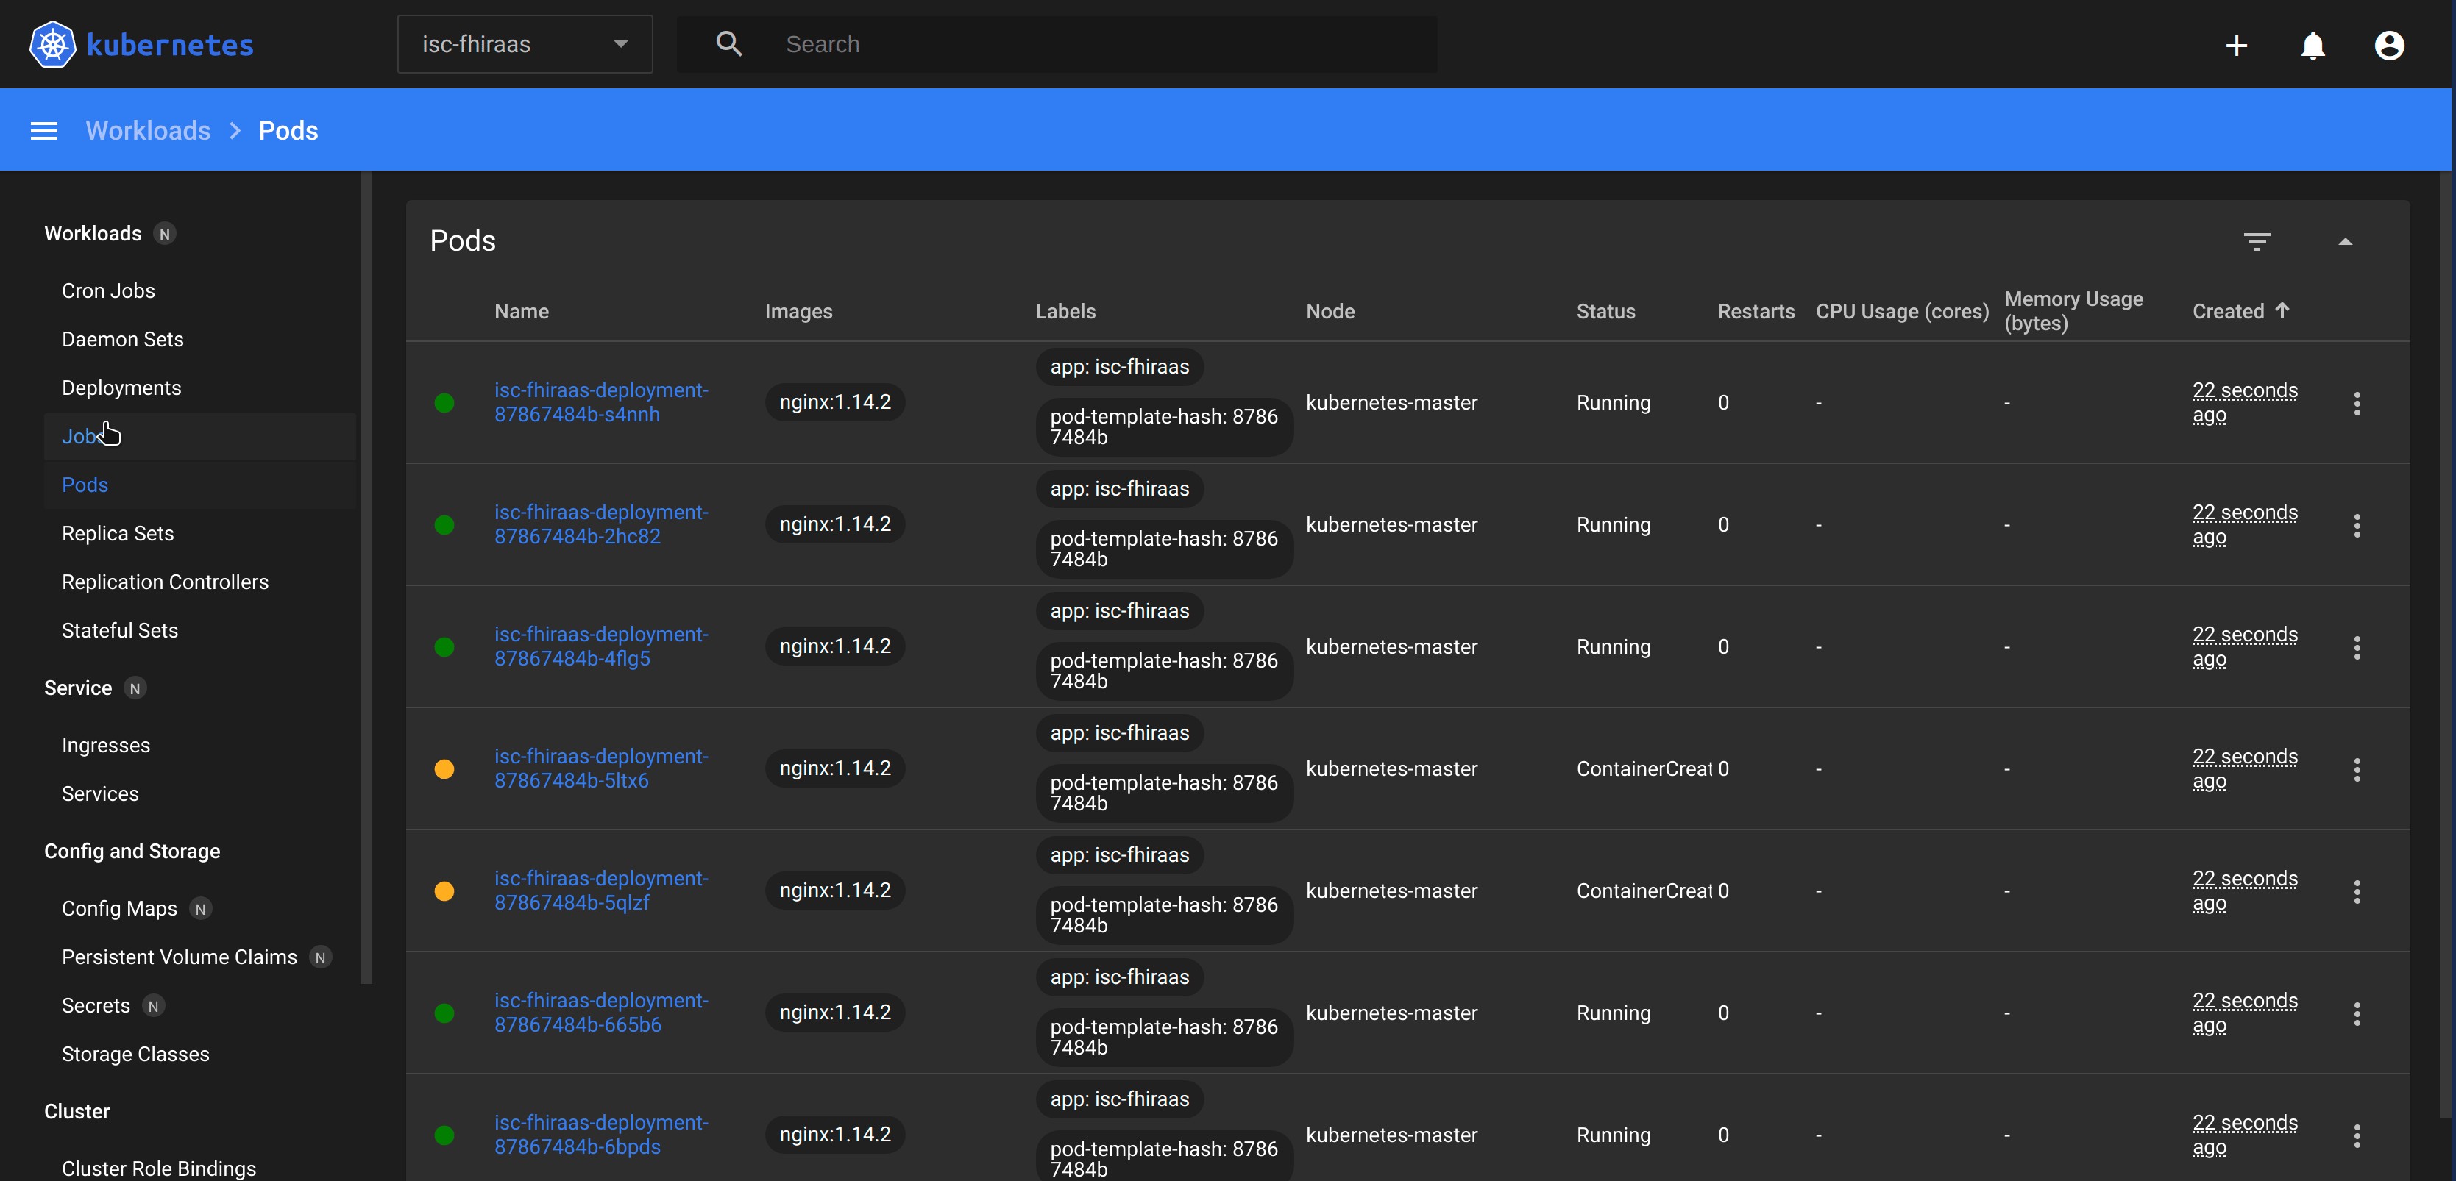2456x1181 pixels.
Task: Open pod isc-fhiraas-deployment-87867484b-2hc82 link
Action: point(600,524)
